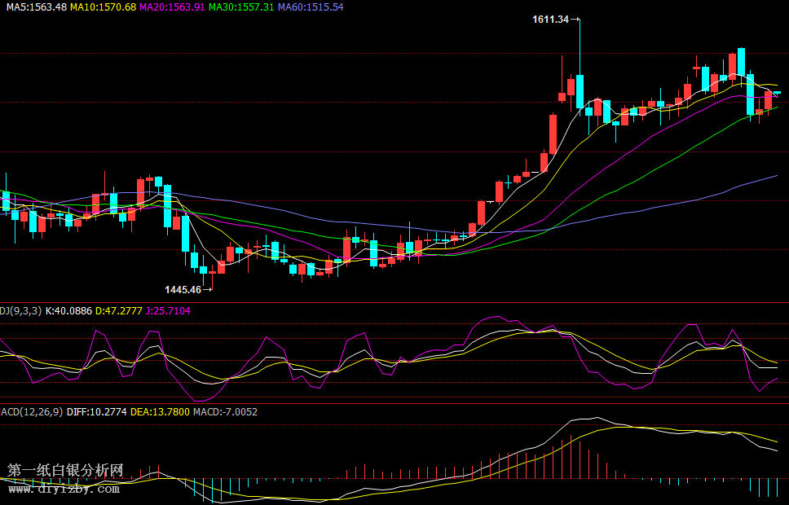Click the 1445.46 low price annotation

click(x=183, y=289)
